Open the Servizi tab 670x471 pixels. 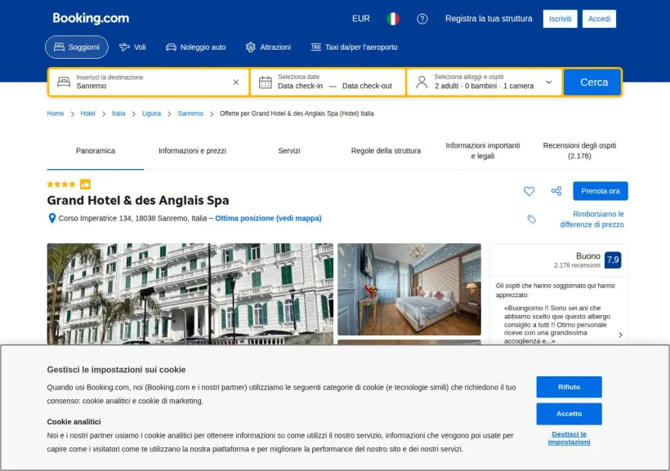[289, 151]
